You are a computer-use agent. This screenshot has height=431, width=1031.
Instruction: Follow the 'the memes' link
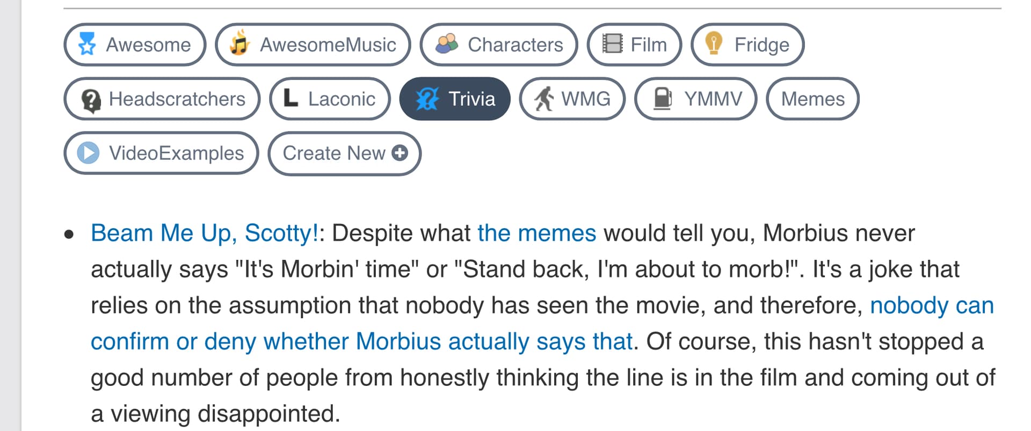[536, 233]
